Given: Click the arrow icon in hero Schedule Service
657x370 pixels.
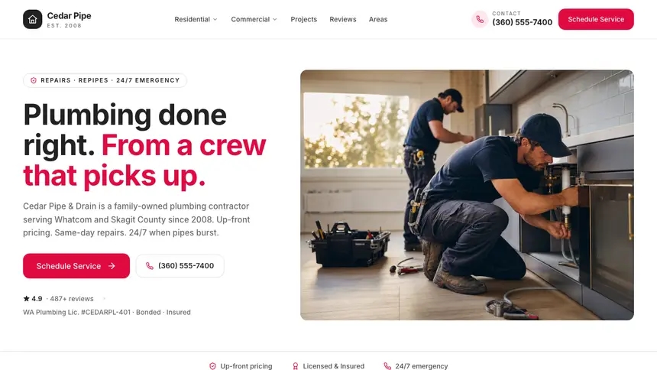Looking at the screenshot, I should click(112, 266).
